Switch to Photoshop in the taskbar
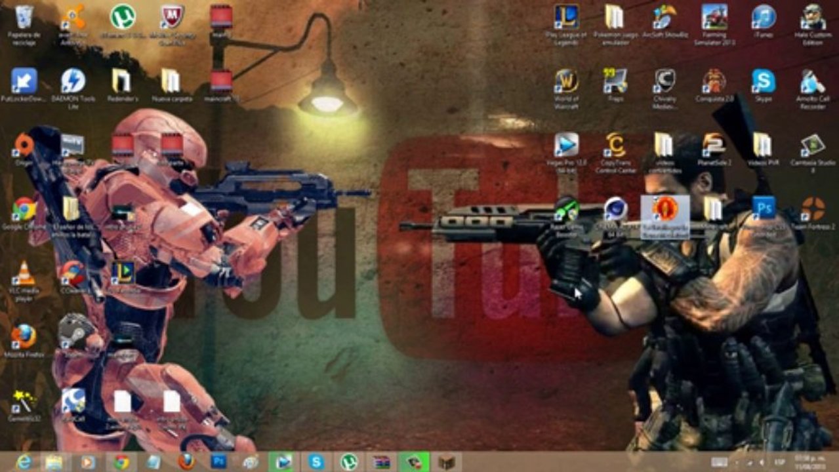Screen dimensions: 839x472 [218, 462]
